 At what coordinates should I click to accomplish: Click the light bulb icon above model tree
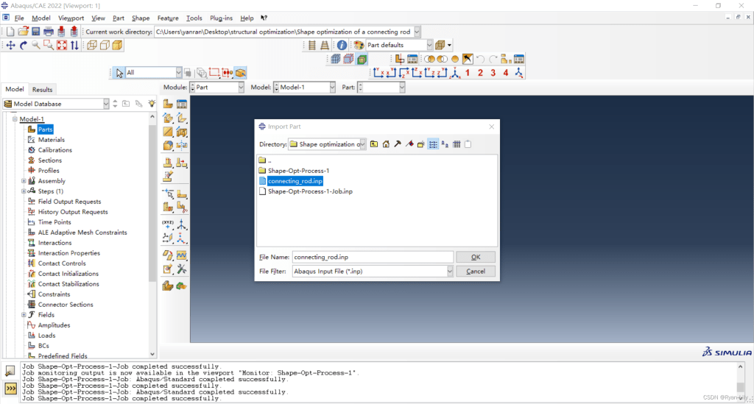(152, 104)
